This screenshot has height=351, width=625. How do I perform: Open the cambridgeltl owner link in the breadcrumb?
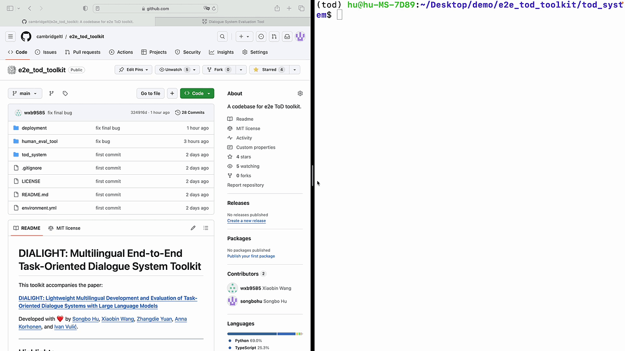point(48,36)
